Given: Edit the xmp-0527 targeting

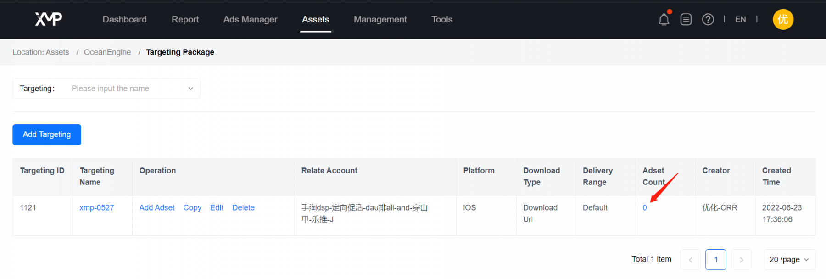Looking at the screenshot, I should [217, 208].
